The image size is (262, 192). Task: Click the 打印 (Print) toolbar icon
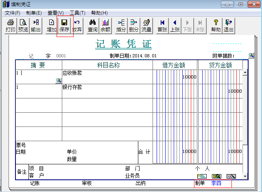(11, 26)
